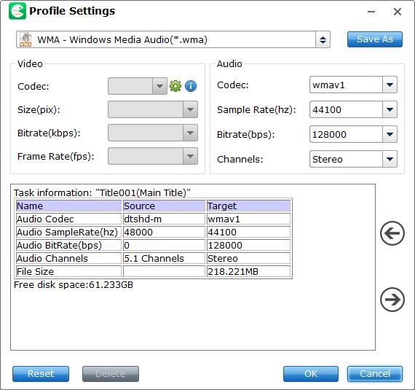415x390 pixels.
Task: Click the WMA format icon in profile selector
Action: click(25, 39)
